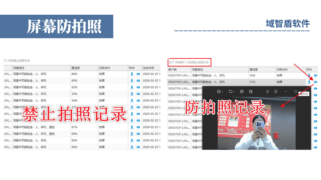Image resolution: width=321 pixels, height=180 pixels.
Task: Select the 51% confidence value cell
Action: (253, 82)
